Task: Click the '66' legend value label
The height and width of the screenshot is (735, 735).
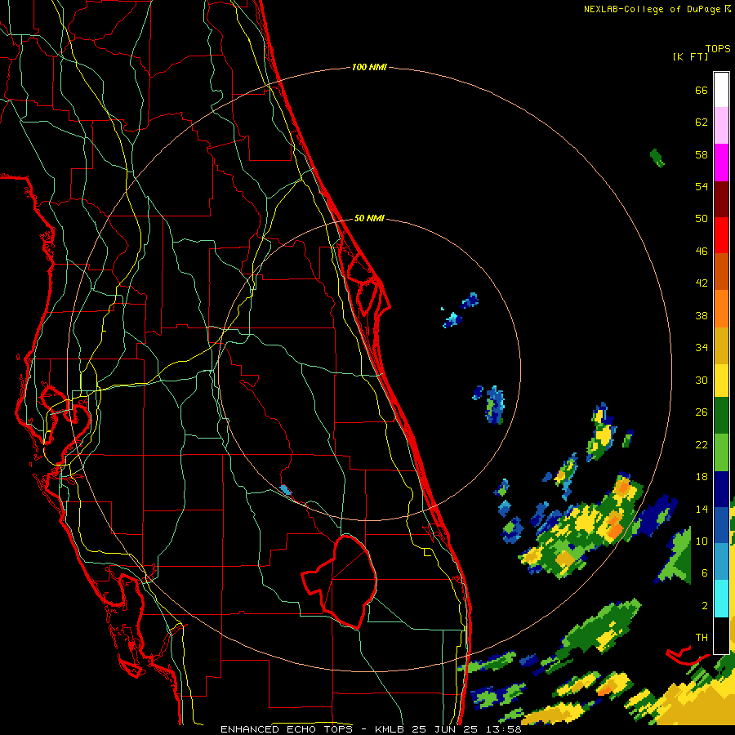Action: click(702, 90)
